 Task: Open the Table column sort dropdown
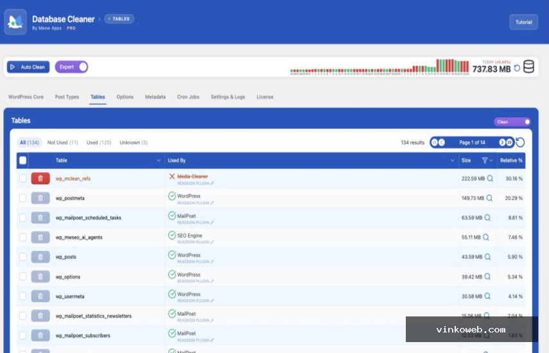click(x=159, y=160)
